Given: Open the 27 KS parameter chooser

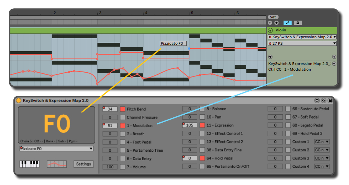Looking at the screenshot, I should 302,43.
